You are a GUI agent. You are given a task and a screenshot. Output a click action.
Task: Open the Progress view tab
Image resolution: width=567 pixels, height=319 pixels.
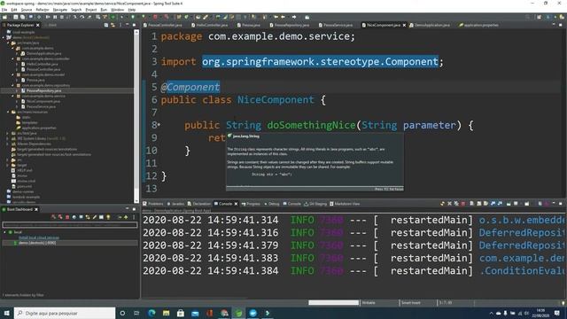(251, 204)
